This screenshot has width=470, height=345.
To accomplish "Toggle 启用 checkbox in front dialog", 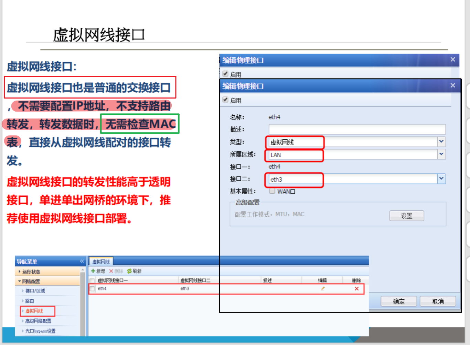I will coord(225,100).
